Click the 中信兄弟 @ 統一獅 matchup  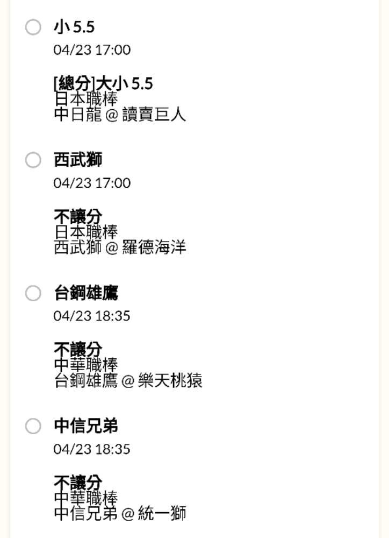[x=120, y=514]
